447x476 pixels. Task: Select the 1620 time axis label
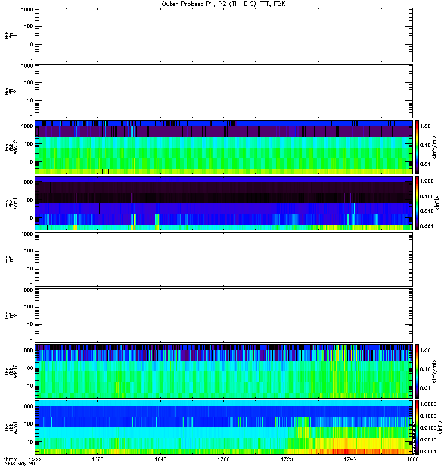[97, 459]
